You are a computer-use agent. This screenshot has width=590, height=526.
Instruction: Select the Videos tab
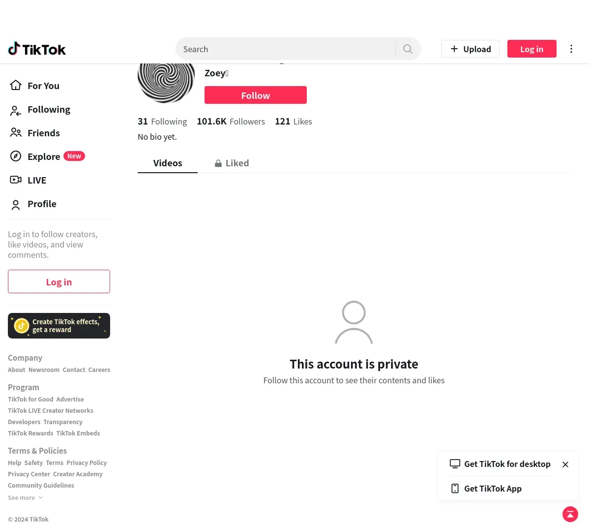point(168,163)
